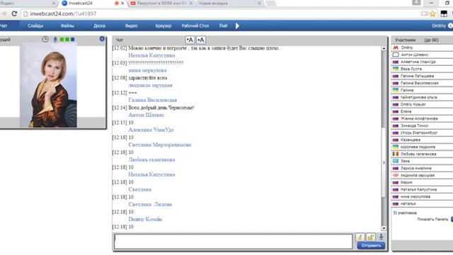Open the Рабочий Стол tab

point(195,25)
